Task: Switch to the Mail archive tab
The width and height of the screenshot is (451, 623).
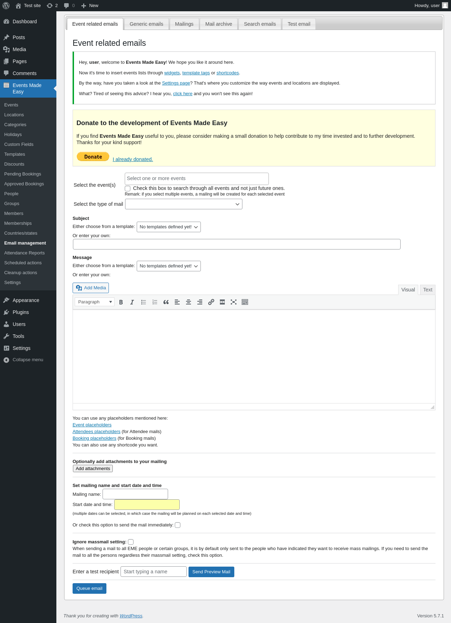Action: click(219, 24)
